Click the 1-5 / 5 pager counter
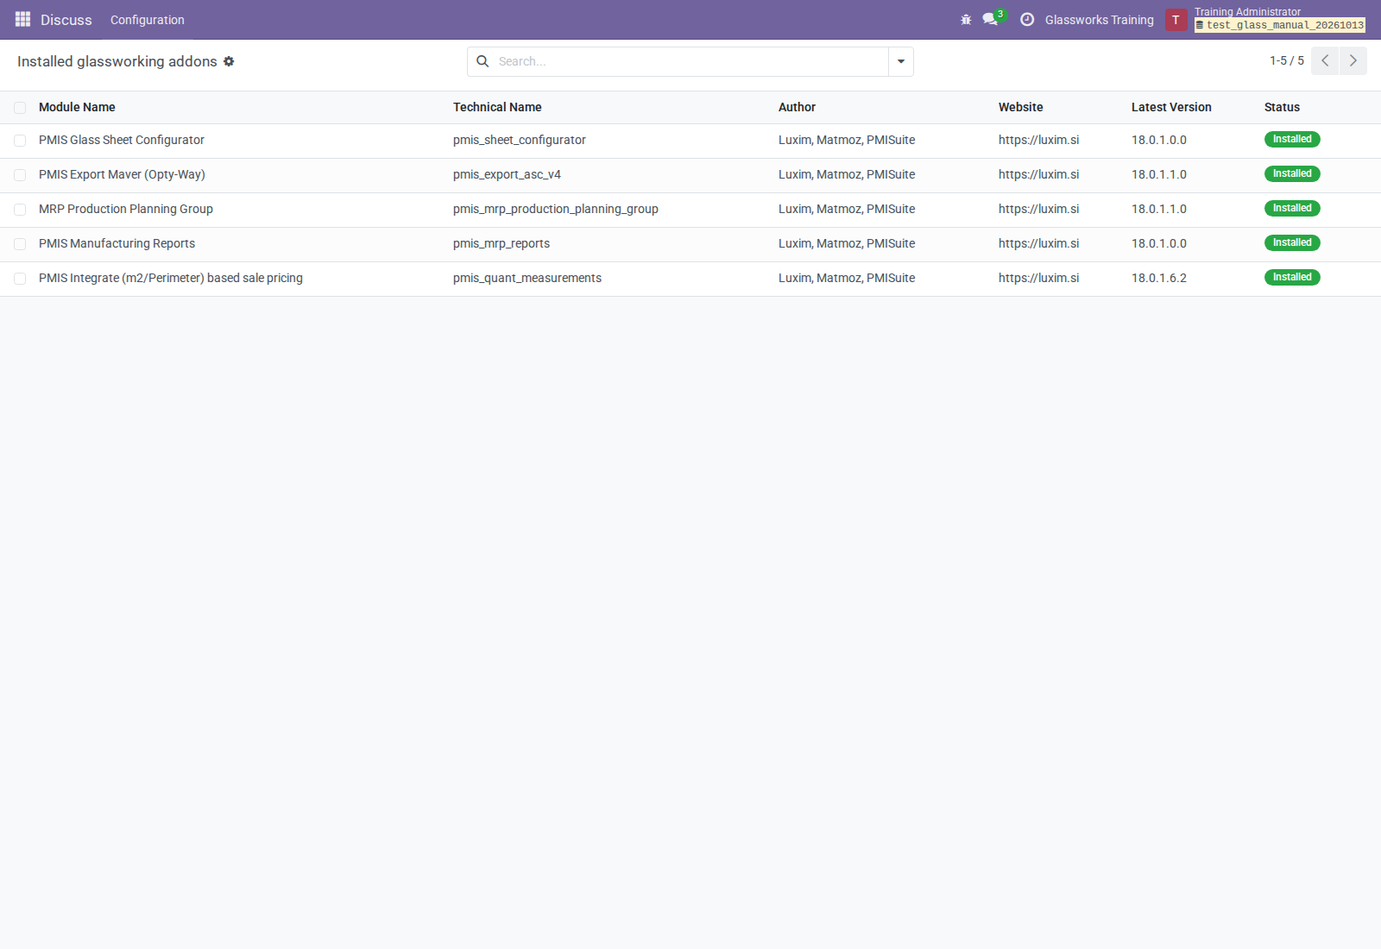This screenshot has width=1381, height=949. coord(1286,60)
